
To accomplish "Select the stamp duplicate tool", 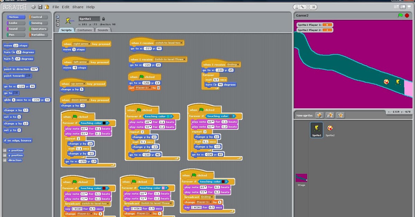I will pyautogui.click(x=297, y=7).
